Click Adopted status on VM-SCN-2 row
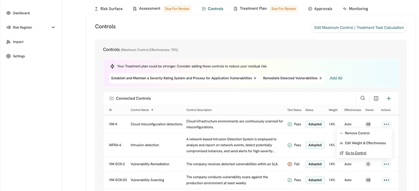The width and height of the screenshot is (419, 191). [315, 164]
